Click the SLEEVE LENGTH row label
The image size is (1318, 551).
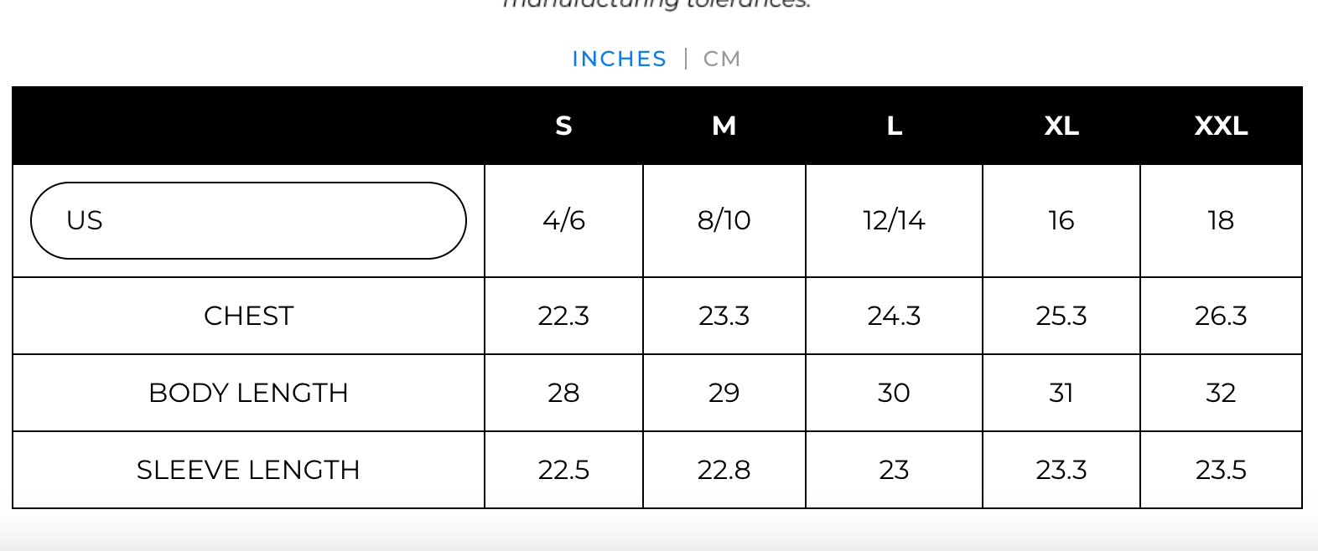[x=248, y=470]
